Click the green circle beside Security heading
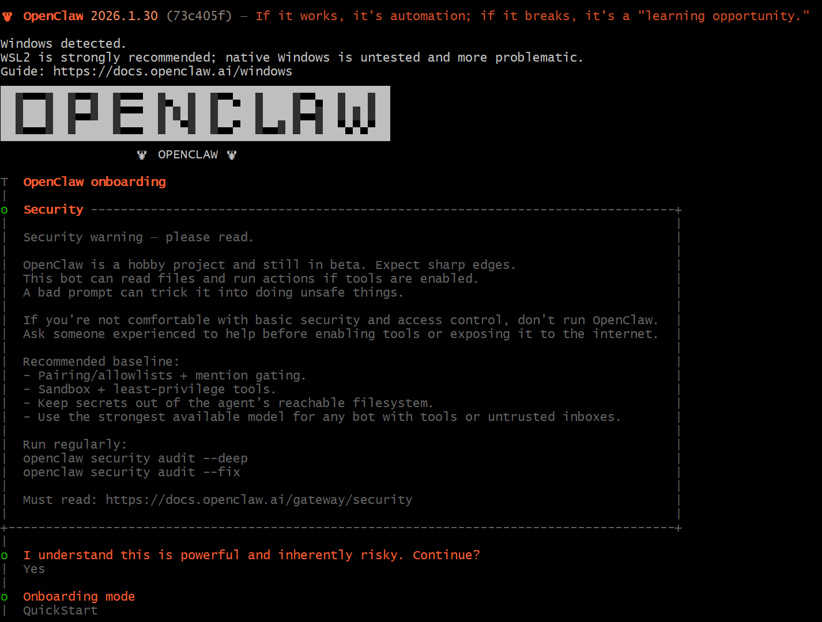Viewport: 822px width, 622px height. (5, 210)
